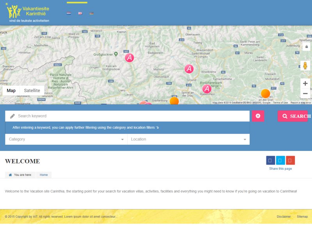Screen dimensions: 312x234
Task: Focus the Search keyword field
Action: [128, 116]
